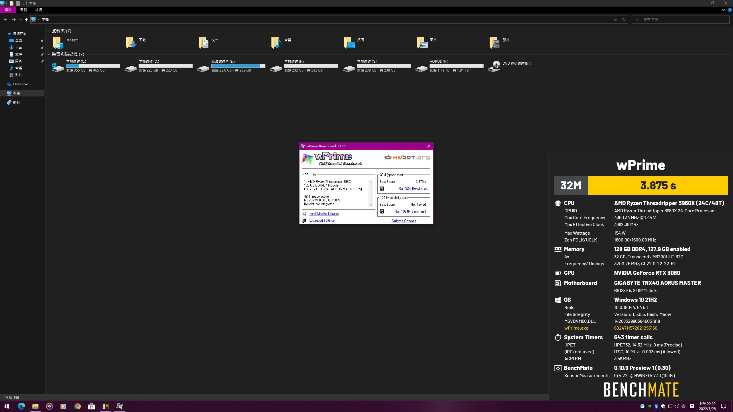The width and height of the screenshot is (733, 412).
Task: Select OneDrive in navigation pane
Action: 20,84
